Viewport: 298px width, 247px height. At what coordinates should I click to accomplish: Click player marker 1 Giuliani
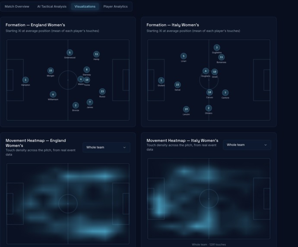pos(161,81)
